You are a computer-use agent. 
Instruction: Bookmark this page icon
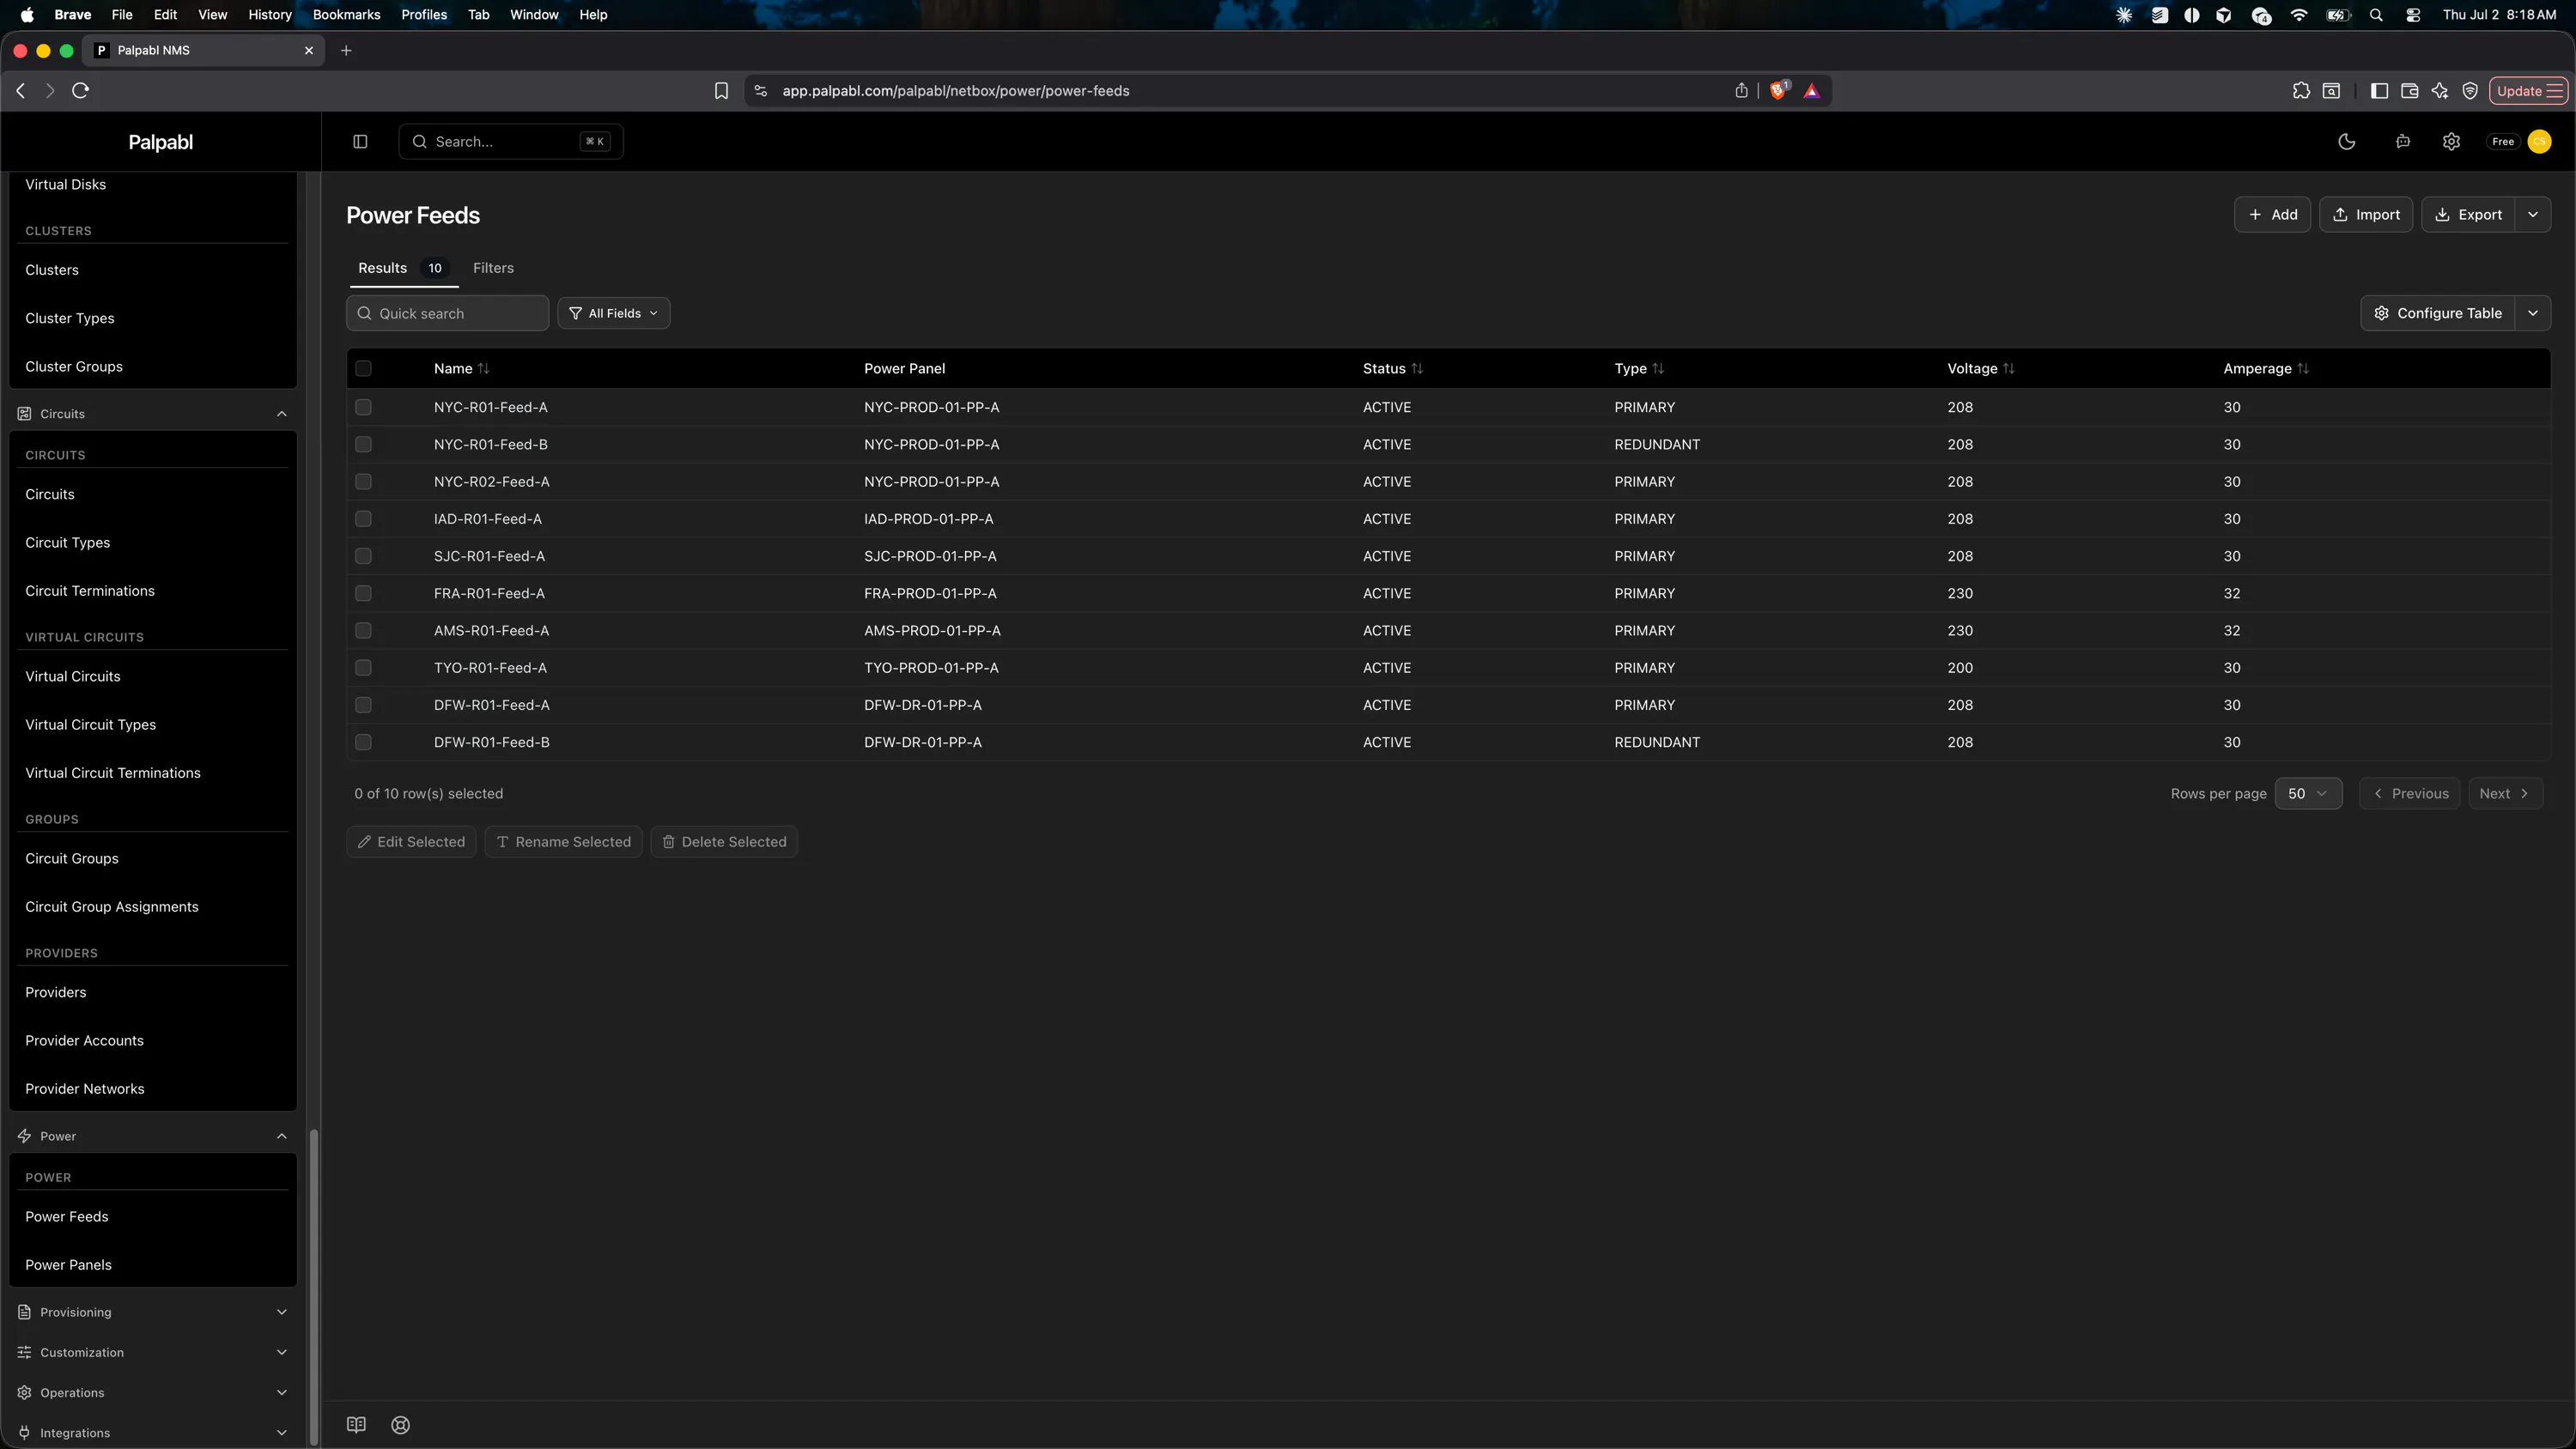tap(721, 91)
